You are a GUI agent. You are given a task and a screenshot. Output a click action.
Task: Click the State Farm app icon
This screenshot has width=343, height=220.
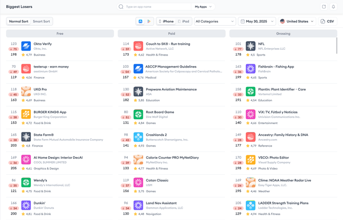26,137
